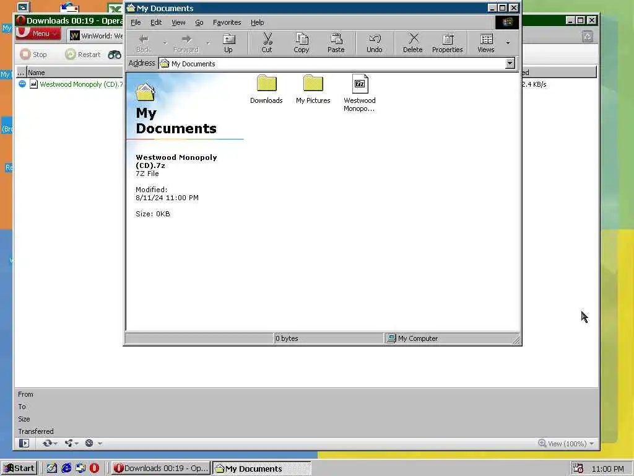Launch Opera from quick launch
The height and width of the screenshot is (476, 634).
(x=94, y=469)
